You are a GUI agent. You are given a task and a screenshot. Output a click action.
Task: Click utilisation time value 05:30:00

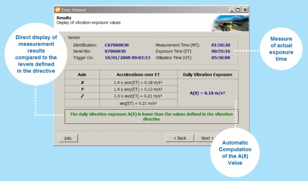[x=221, y=58]
